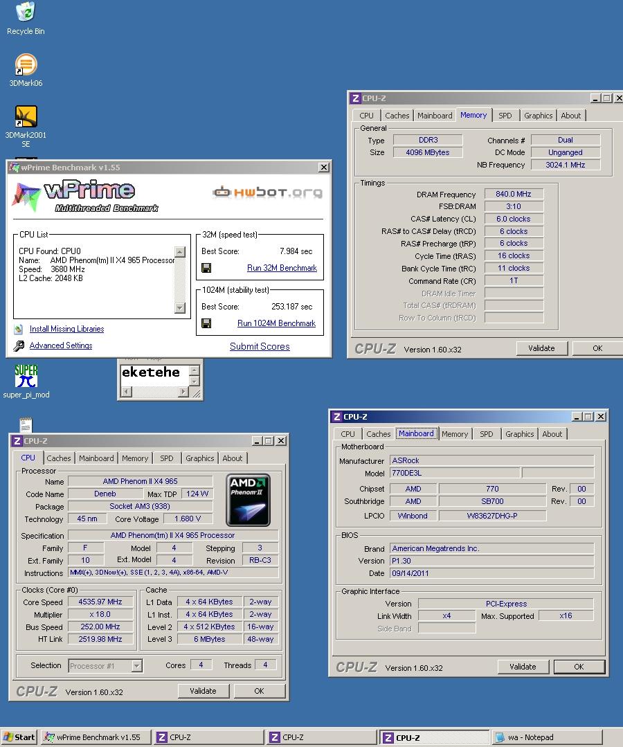Click Validate in the Memory CPU-Z window
Viewport: 623px width, 747px height.
541,348
